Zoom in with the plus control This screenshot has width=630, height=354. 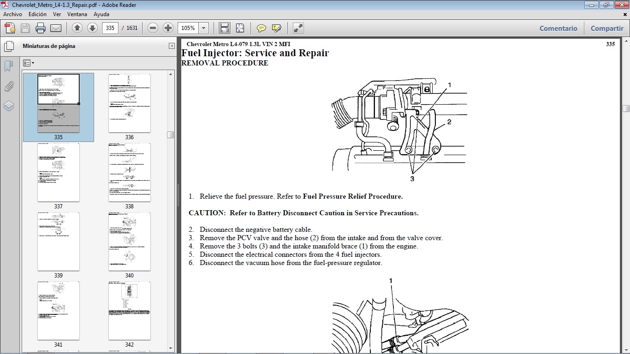168,28
